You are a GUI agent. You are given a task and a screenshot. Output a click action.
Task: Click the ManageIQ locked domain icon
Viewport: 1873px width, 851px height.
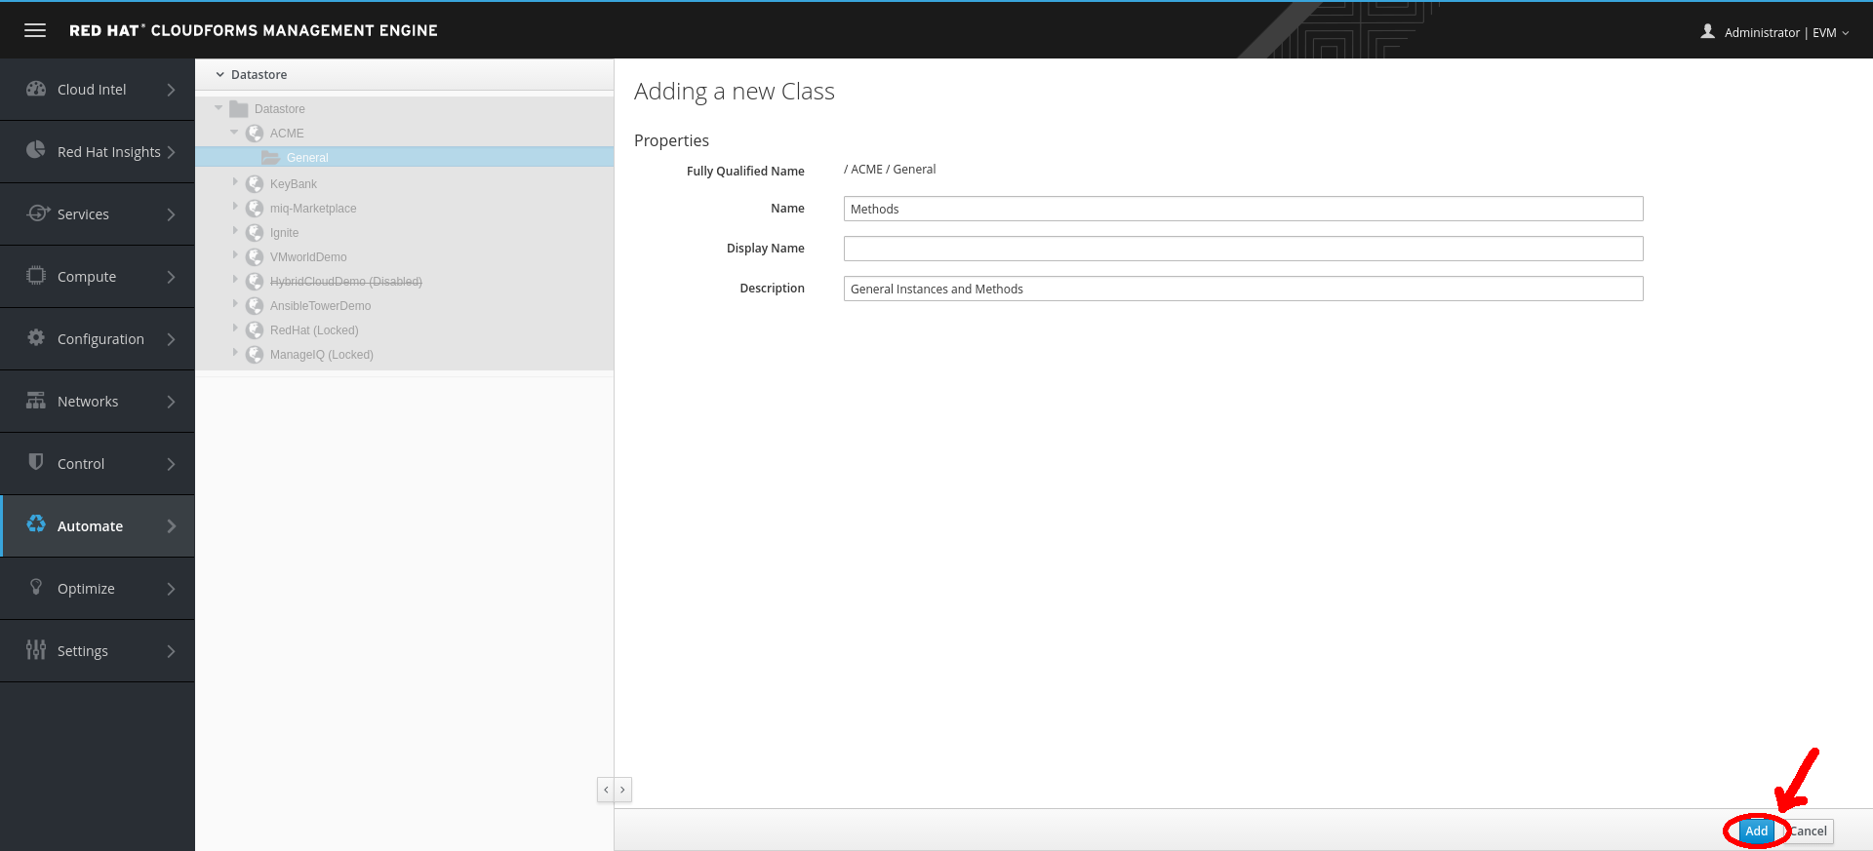pyautogui.click(x=255, y=355)
